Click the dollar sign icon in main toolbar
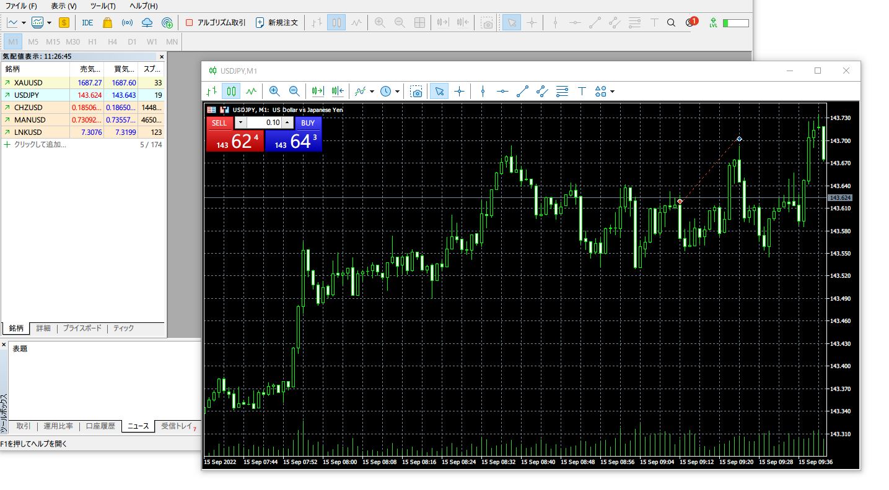Image resolution: width=889 pixels, height=490 pixels. point(64,23)
